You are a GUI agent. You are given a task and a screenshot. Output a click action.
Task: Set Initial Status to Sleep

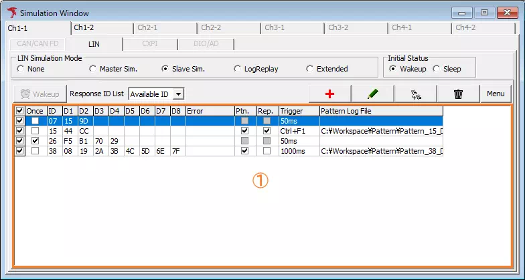click(x=437, y=69)
